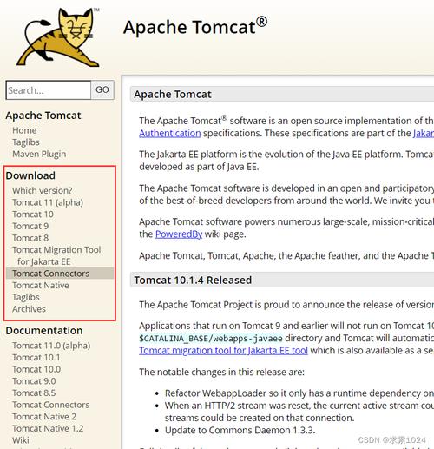The image size is (434, 449).
Task: Open the Which version? download link
Action: [43, 190]
